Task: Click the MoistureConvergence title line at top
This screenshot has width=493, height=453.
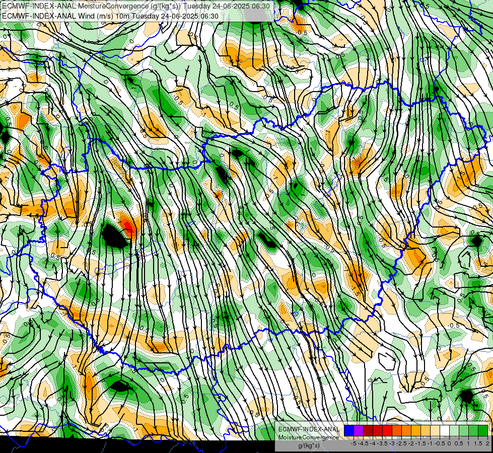Action: point(135,6)
